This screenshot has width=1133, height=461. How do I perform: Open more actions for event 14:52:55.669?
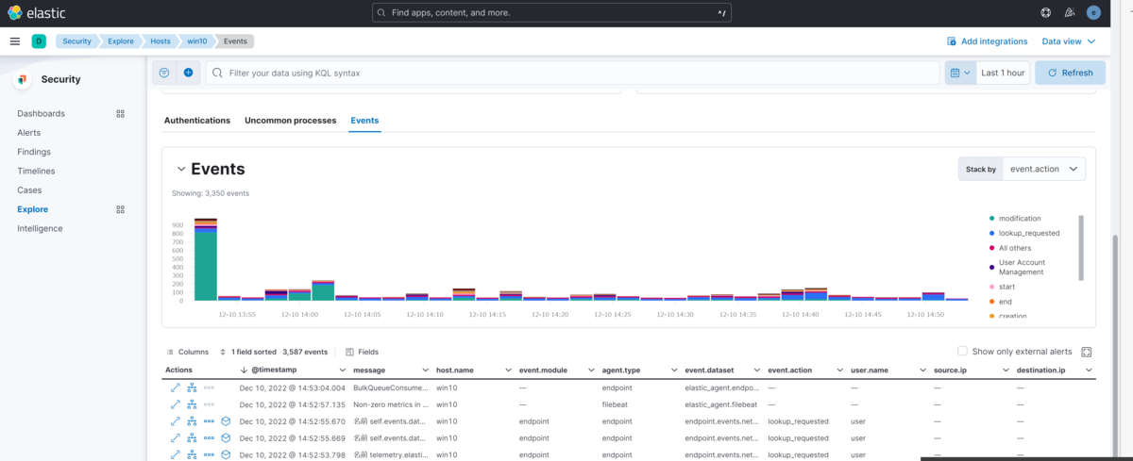coord(209,437)
